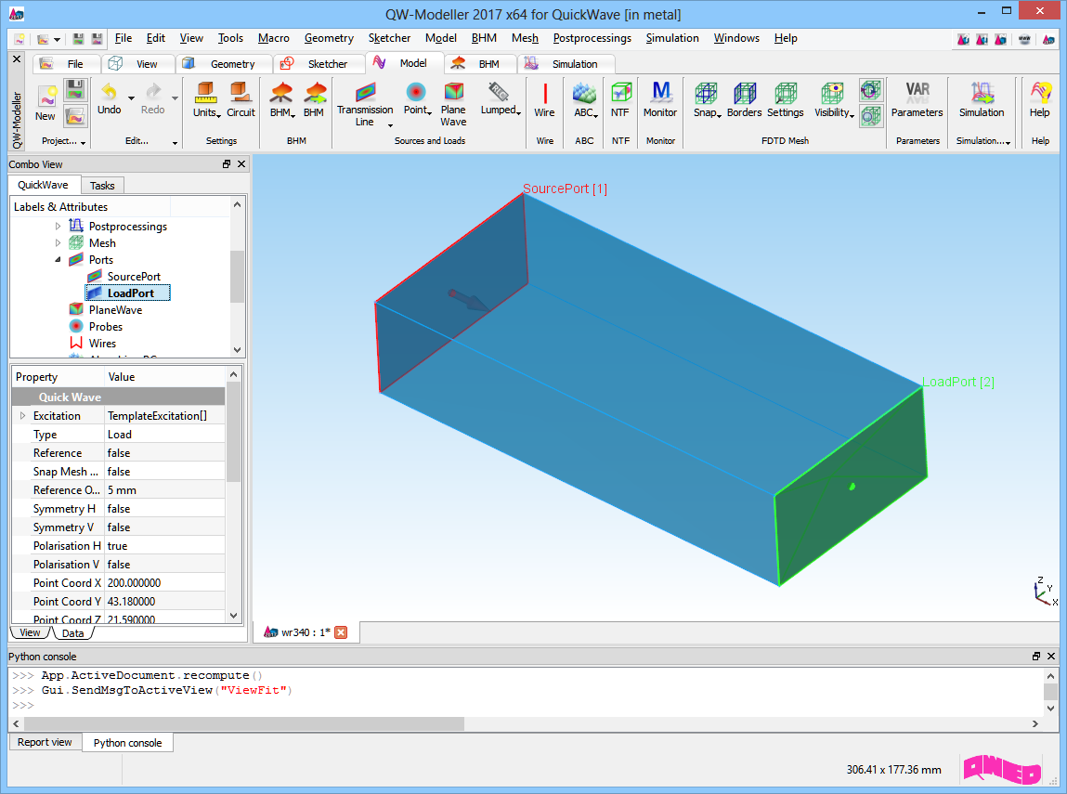Select the Plane Wave tool
Viewport: 1067px width, 794px height.
click(x=453, y=104)
